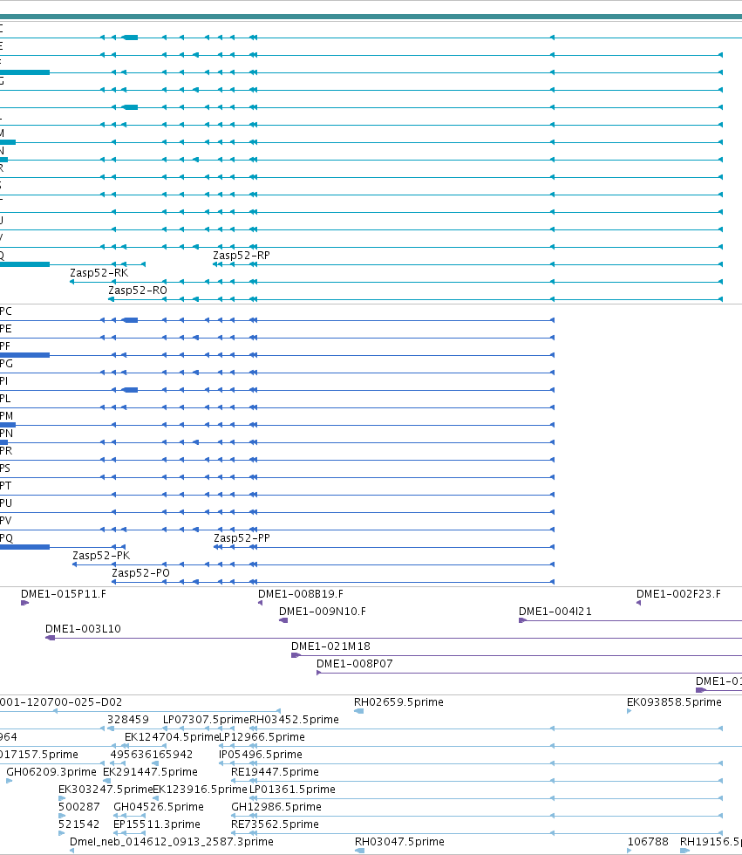742x855 pixels.
Task: Select the LP01361.5prime EST label
Action: point(292,789)
